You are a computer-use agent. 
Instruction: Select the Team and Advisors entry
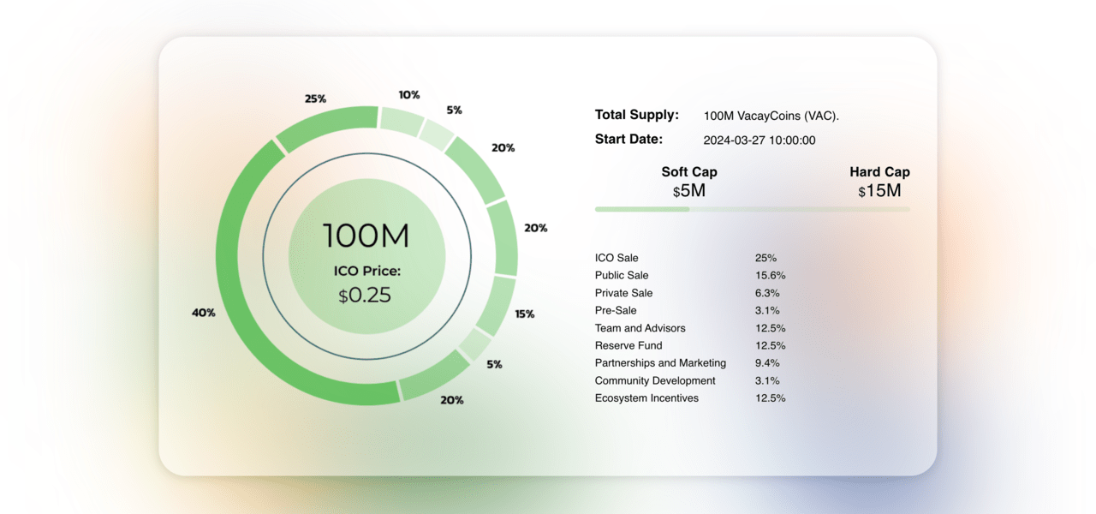pyautogui.click(x=640, y=328)
